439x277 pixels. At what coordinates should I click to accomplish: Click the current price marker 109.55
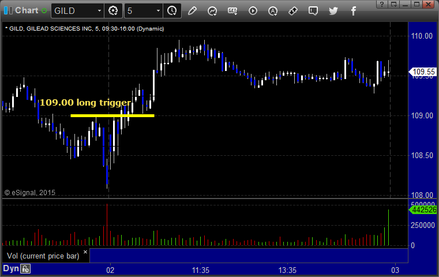tap(423, 72)
